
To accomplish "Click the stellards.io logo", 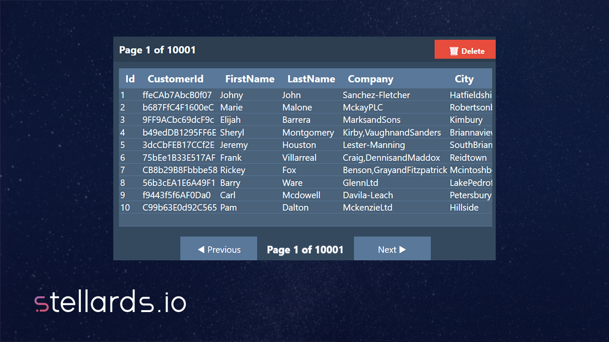I will click(x=110, y=302).
